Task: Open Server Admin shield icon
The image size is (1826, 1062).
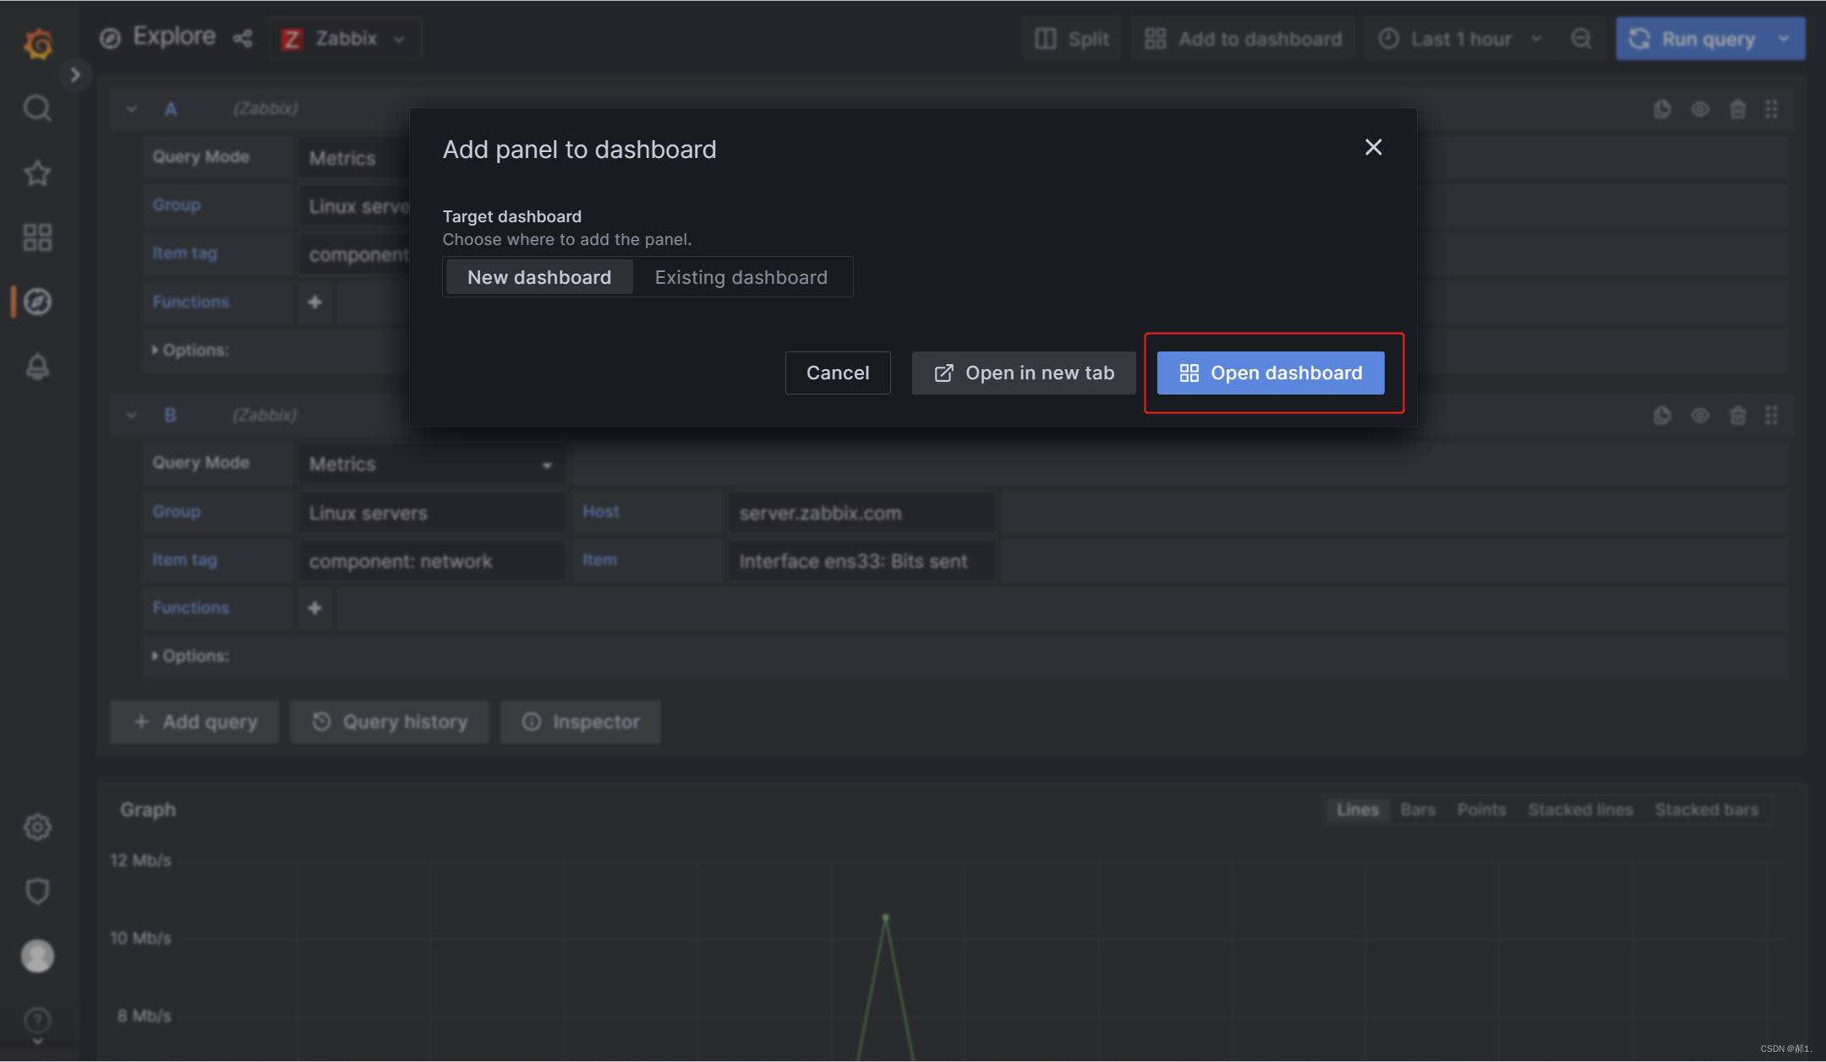Action: [37, 891]
